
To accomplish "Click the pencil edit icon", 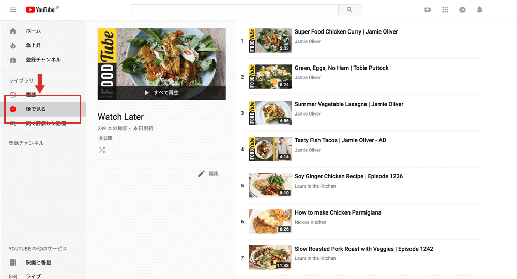I will tap(201, 174).
